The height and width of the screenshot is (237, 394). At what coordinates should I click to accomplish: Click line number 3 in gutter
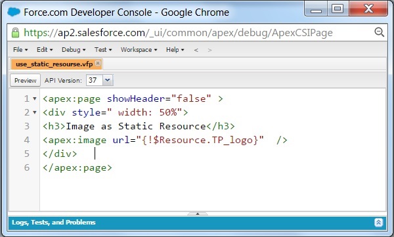tap(27, 126)
